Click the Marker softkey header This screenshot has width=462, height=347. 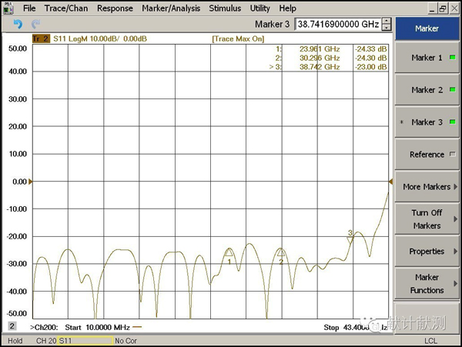pos(427,28)
